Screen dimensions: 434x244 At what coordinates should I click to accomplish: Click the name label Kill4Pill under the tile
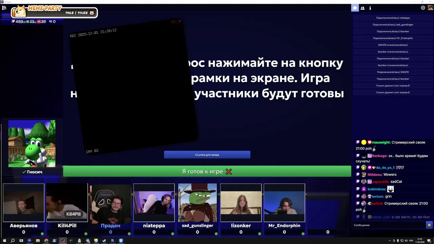pos(67,225)
